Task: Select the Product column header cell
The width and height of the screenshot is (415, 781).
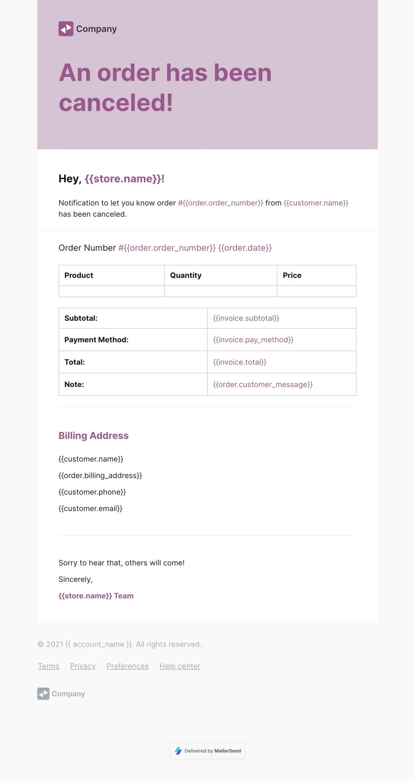Action: 111,275
